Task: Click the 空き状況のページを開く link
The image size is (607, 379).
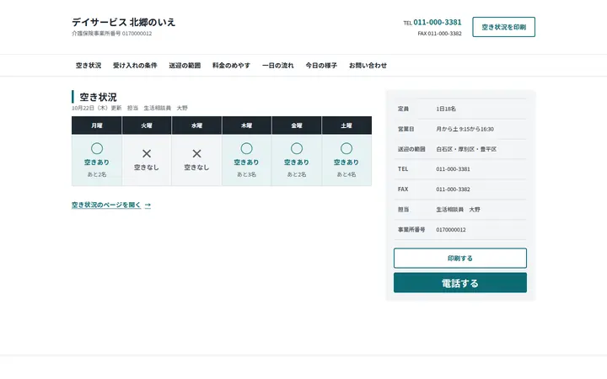Action: (111, 205)
